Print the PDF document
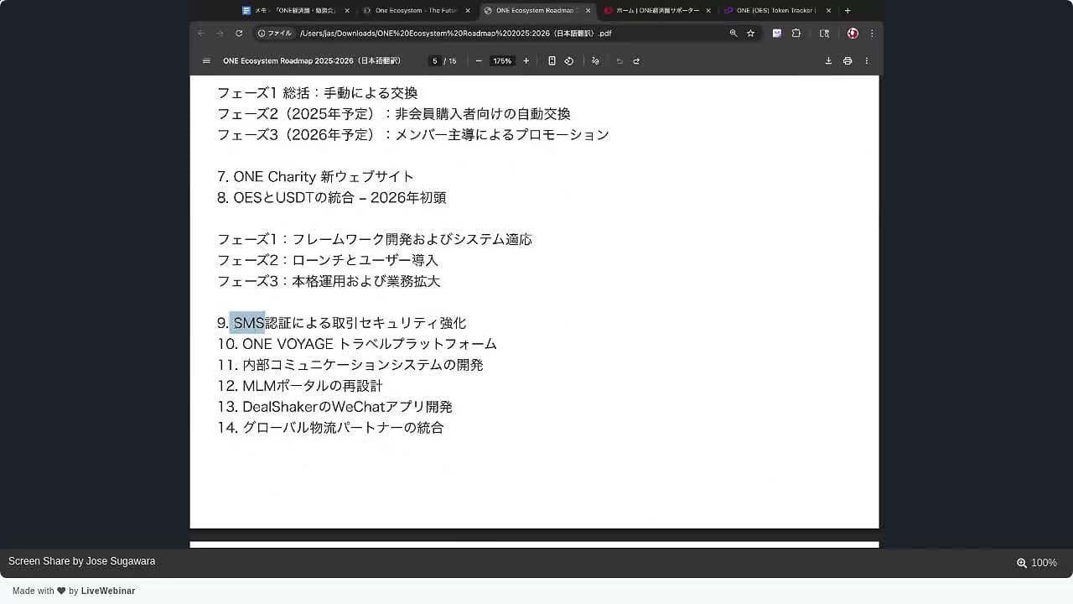1073x604 pixels. point(848,61)
